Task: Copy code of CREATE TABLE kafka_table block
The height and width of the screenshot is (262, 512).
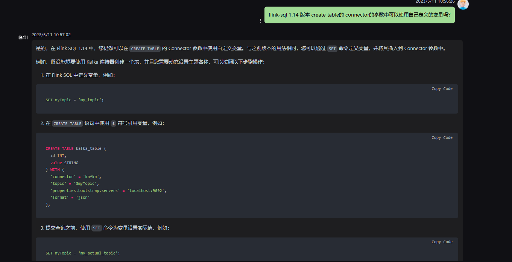Action: click(x=442, y=138)
